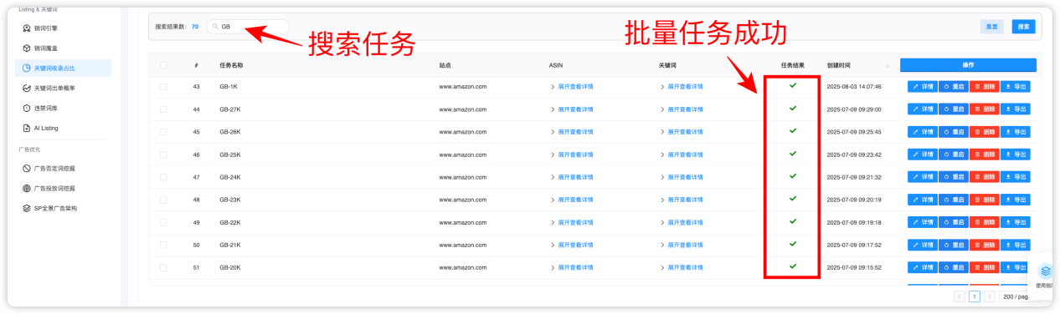The image size is (1060, 314).
Task: Delete task GB-27K with 删除
Action: click(985, 109)
